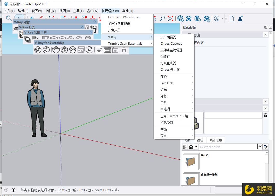Select 打包项目 menu entry

[x=174, y=123]
